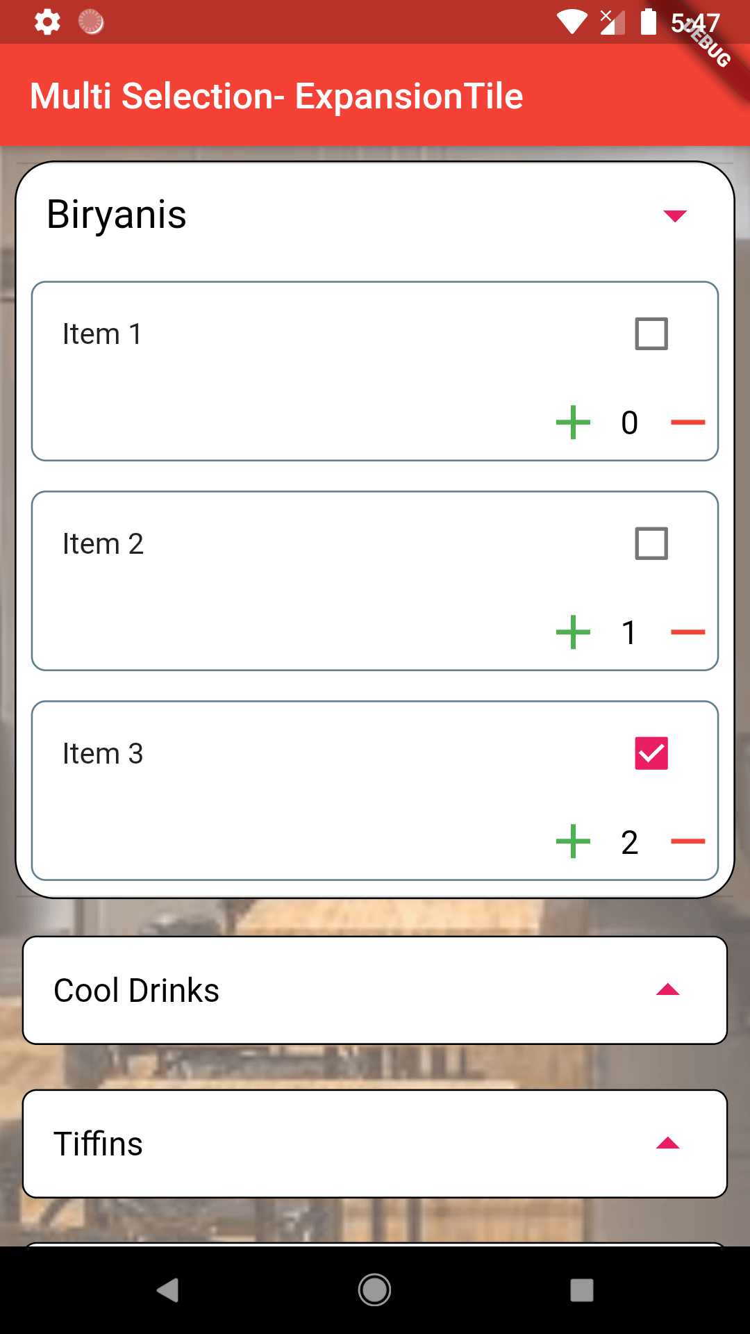The image size is (750, 1334).
Task: Collapse the Biryanis section arrow
Action: (x=675, y=215)
